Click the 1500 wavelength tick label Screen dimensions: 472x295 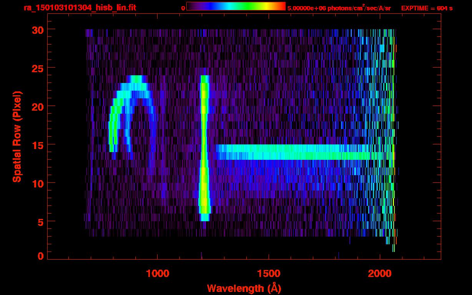269,273
